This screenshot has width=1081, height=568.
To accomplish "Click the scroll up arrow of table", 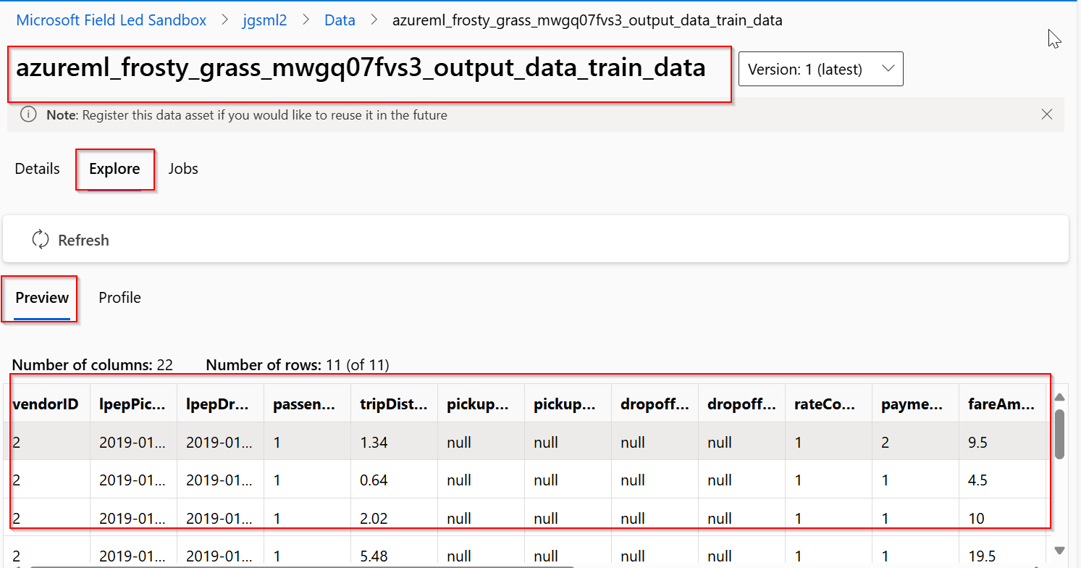I will 1059,396.
